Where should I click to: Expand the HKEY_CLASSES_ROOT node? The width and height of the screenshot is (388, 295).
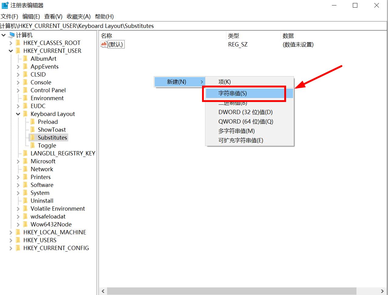(x=11, y=43)
